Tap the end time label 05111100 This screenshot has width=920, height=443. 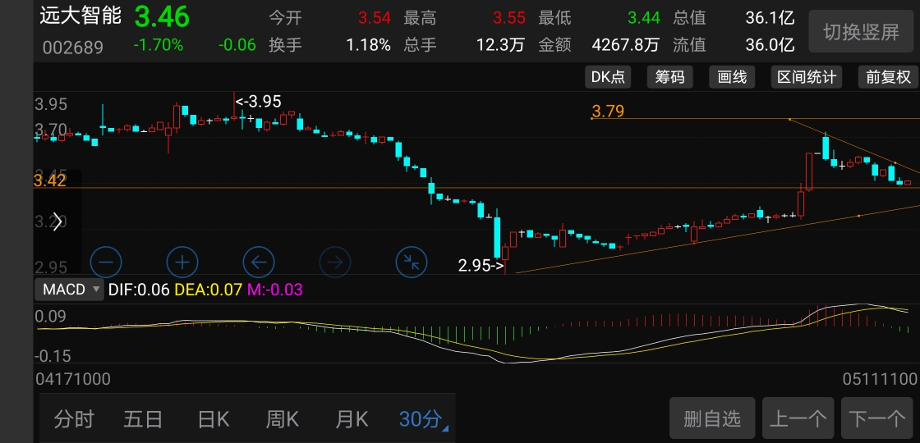point(880,379)
